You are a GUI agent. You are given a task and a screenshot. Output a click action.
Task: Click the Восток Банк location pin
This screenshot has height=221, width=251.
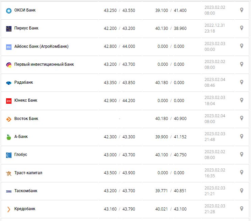[242, 118]
